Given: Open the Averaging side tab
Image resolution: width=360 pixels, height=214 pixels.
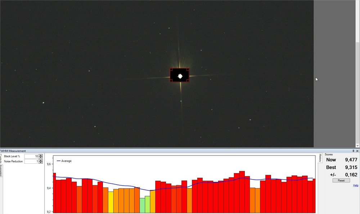Looking at the screenshot, I should point(1,169).
